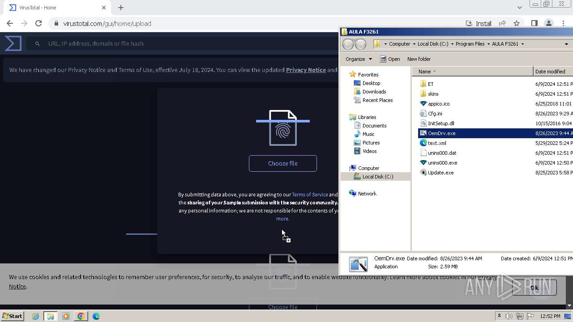The width and height of the screenshot is (573, 322).
Task: Click the Chrome address bar URL
Action: [107, 23]
